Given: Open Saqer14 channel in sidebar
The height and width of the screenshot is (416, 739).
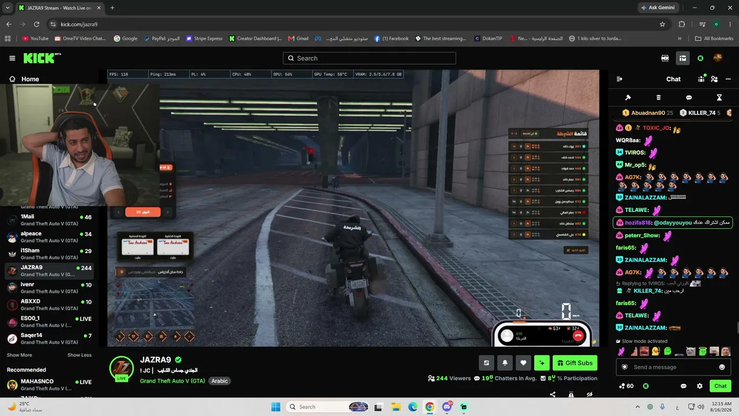Looking at the screenshot, I should tap(49, 339).
